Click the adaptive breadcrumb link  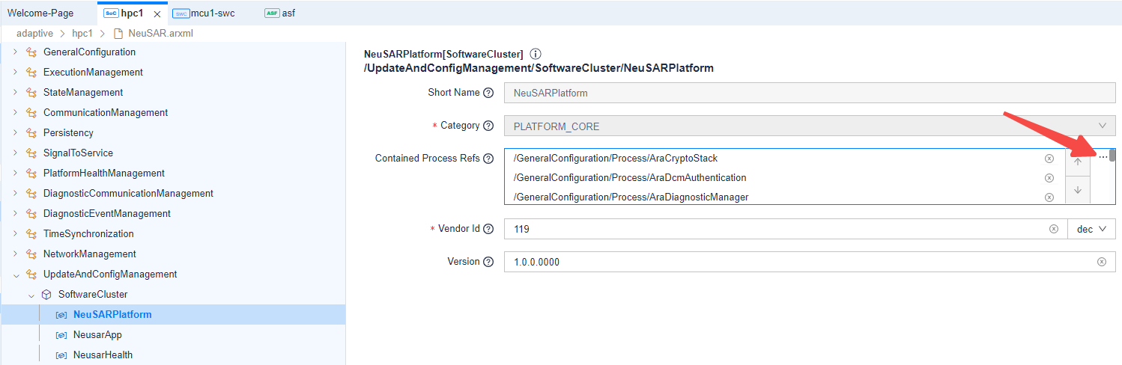(x=34, y=34)
